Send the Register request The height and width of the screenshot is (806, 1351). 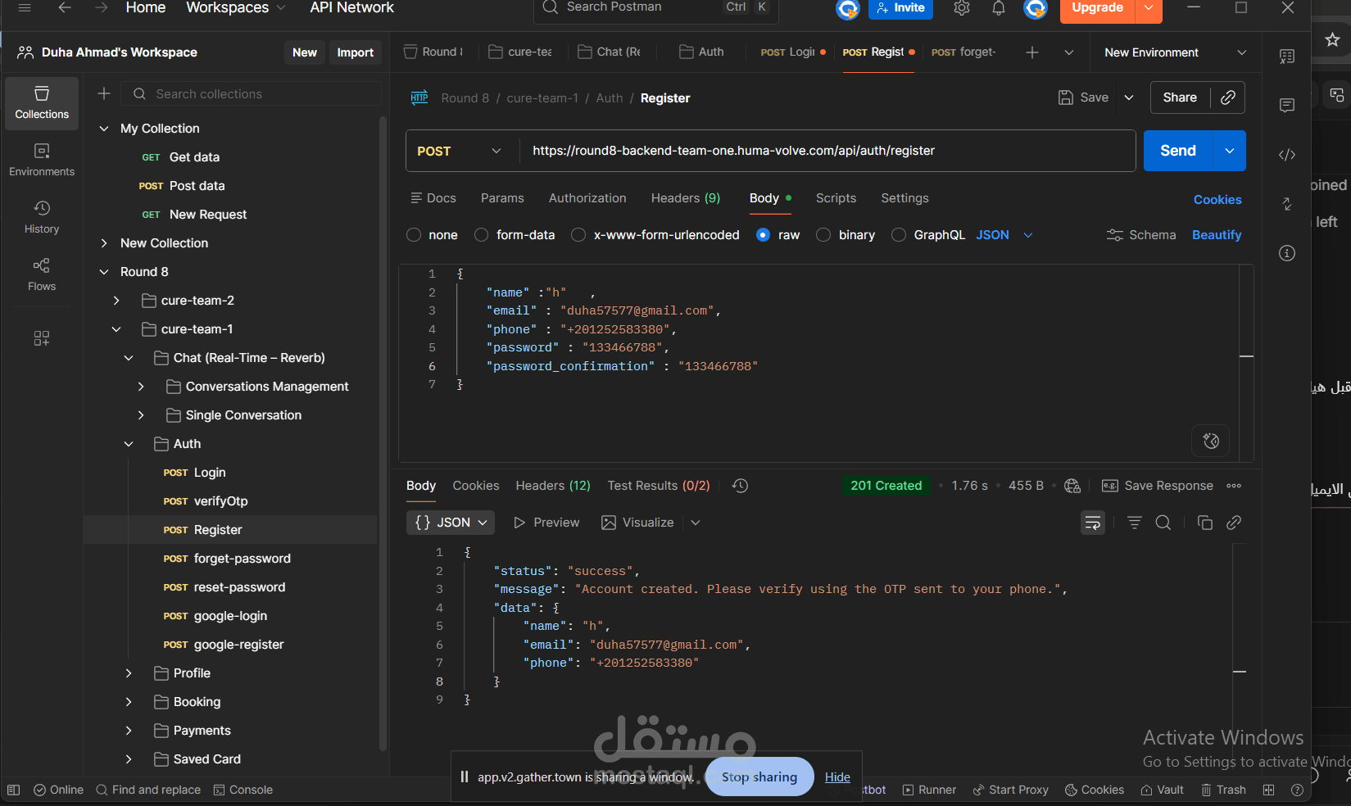(1178, 151)
